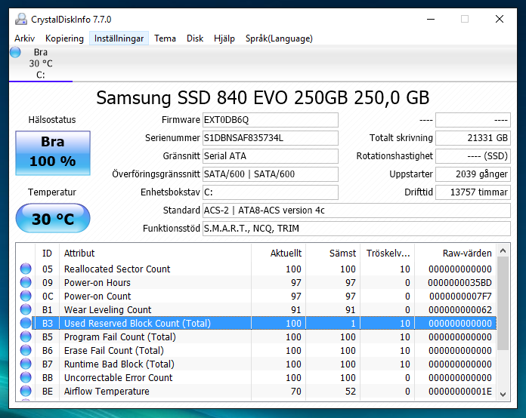
Task: Select the Power-on Hours row
Action: 256,283
